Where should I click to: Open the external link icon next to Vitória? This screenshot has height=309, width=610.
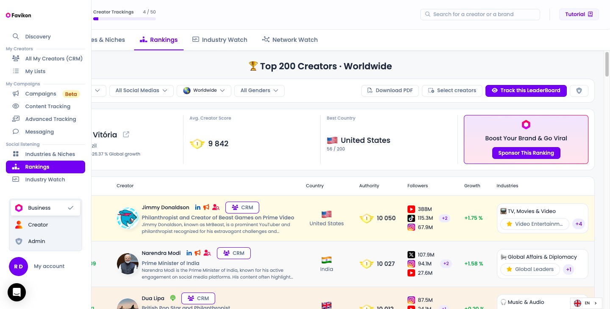coord(126,134)
